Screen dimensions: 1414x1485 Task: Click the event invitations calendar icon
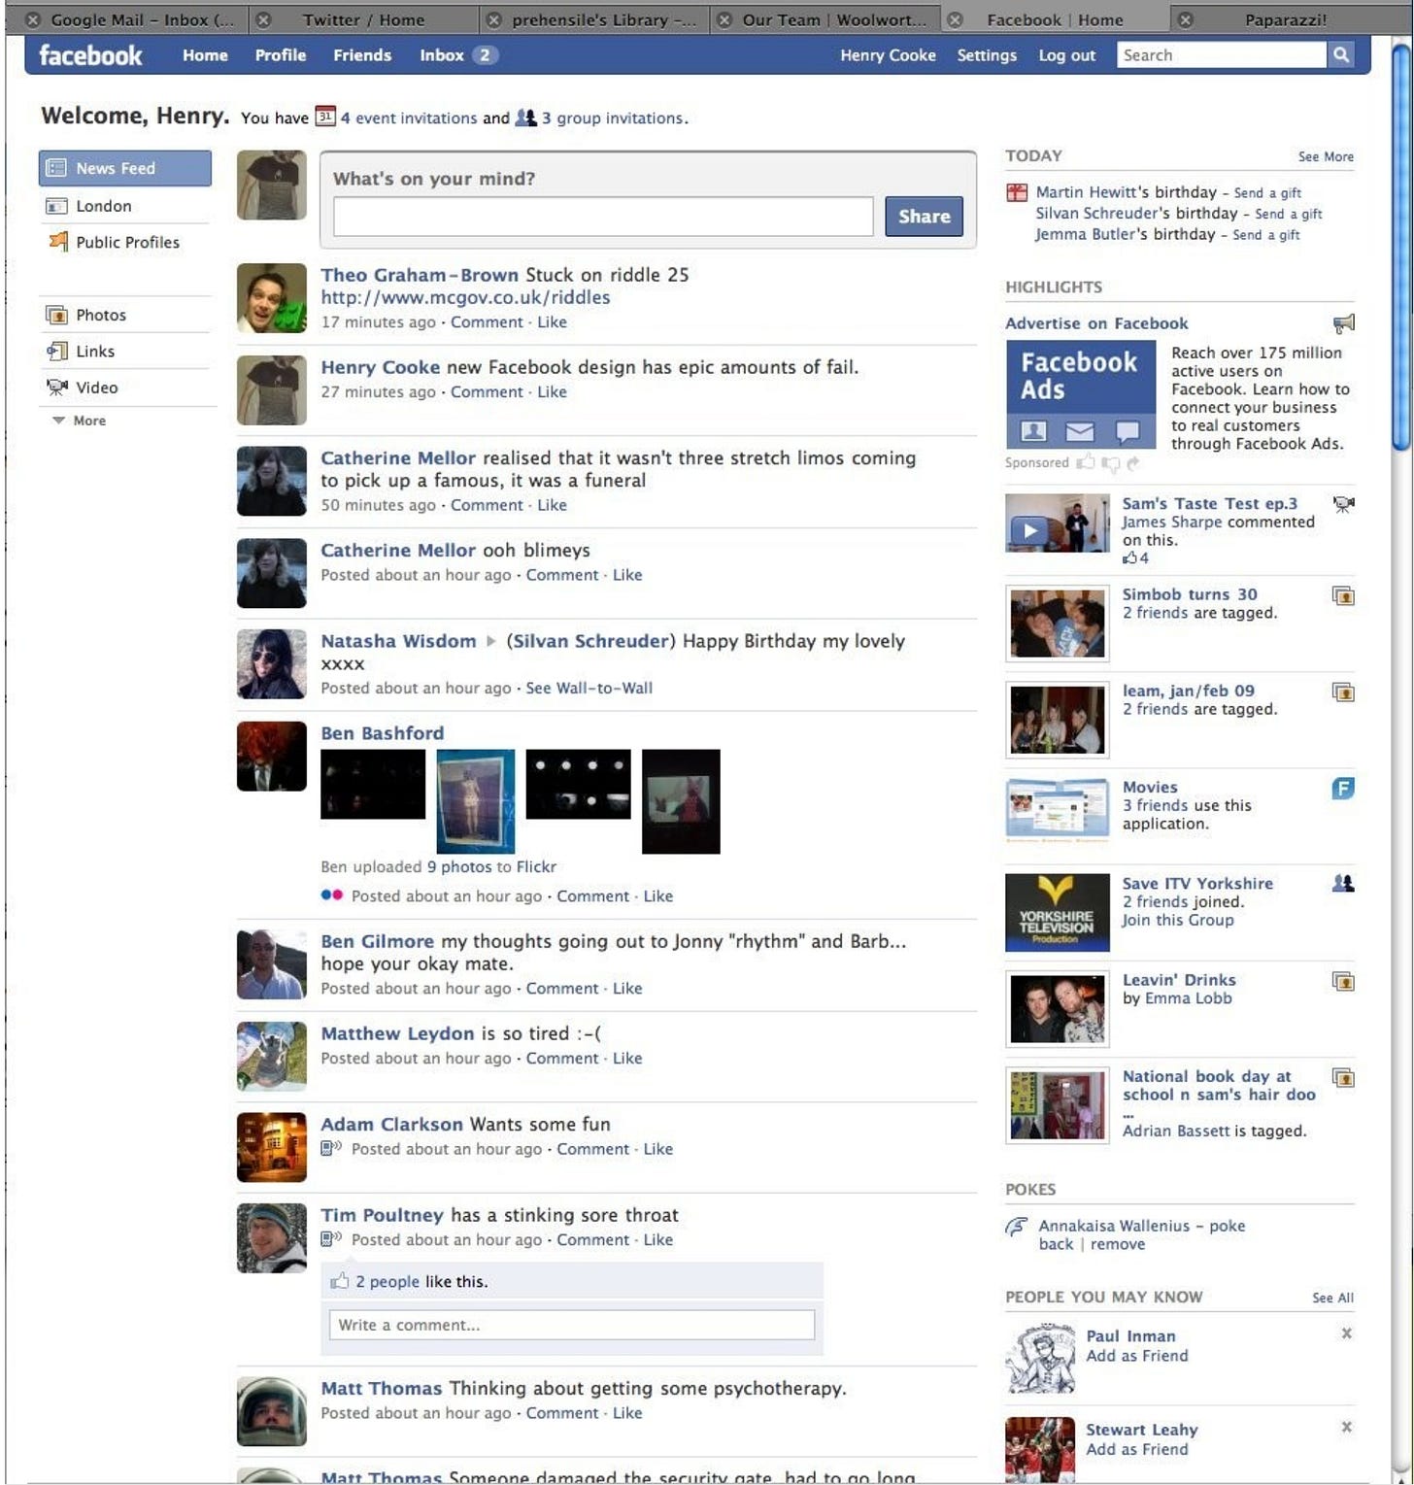[x=325, y=117]
